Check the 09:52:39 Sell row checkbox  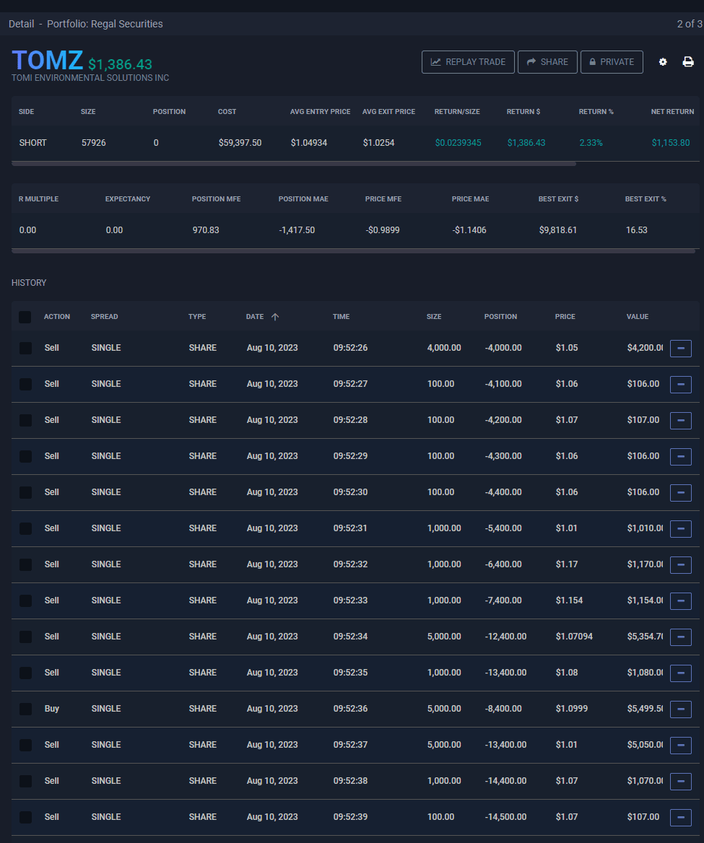[25, 817]
